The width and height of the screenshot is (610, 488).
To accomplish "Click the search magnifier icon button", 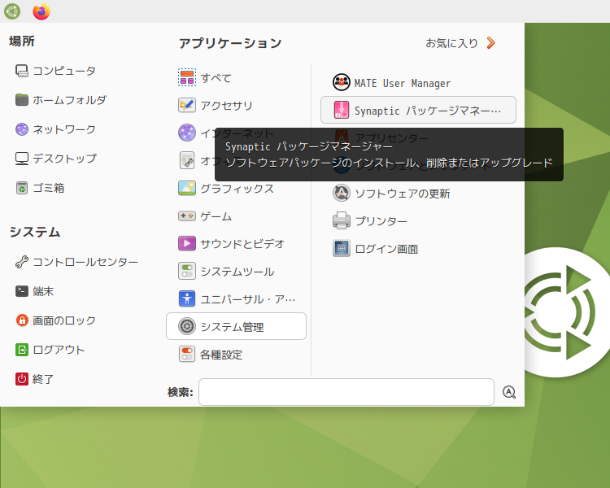I will coord(509,392).
